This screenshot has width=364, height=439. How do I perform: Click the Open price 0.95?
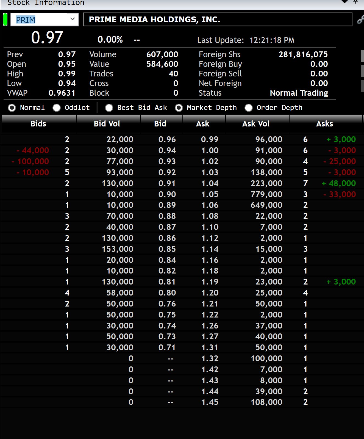tap(67, 64)
